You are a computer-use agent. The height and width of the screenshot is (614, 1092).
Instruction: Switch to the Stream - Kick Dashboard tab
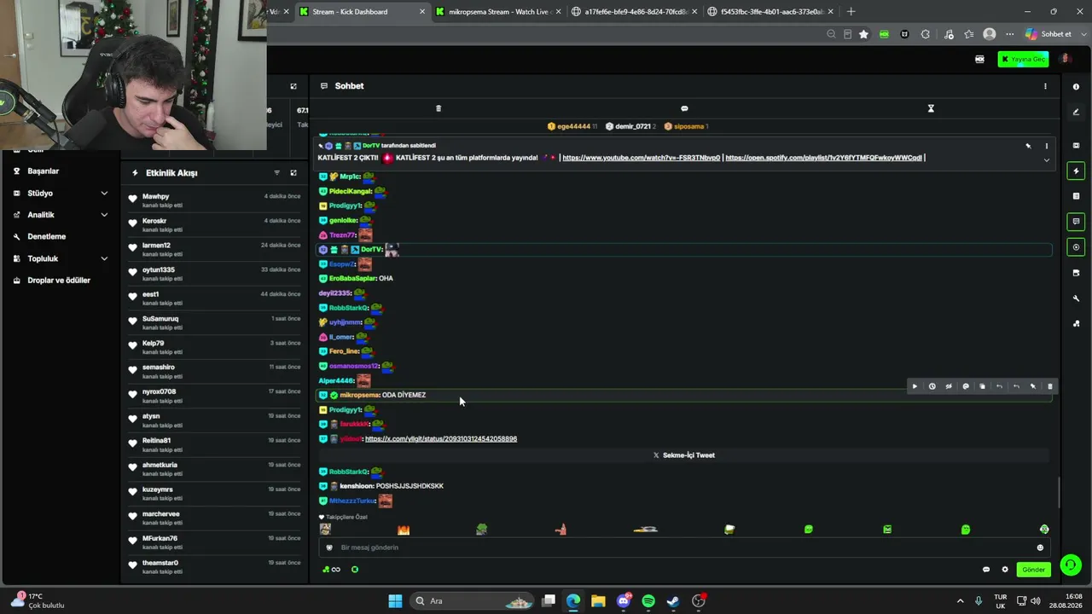tap(362, 12)
